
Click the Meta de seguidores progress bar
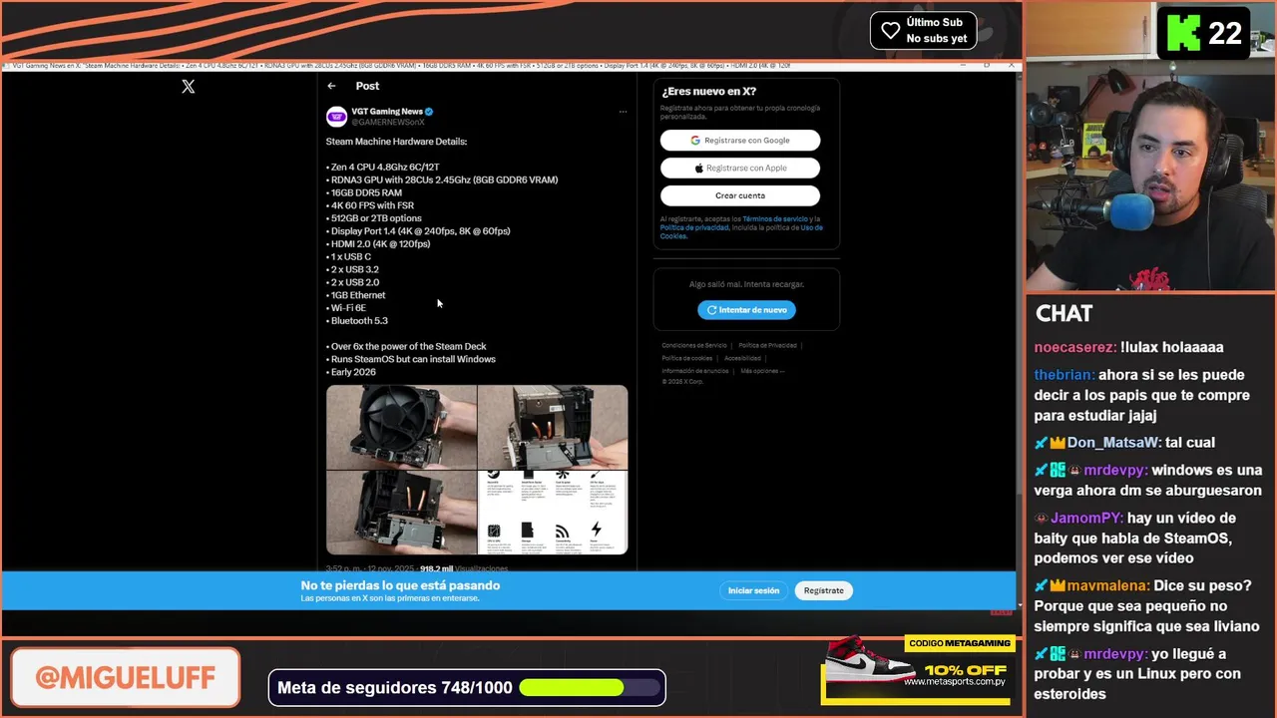coord(591,688)
